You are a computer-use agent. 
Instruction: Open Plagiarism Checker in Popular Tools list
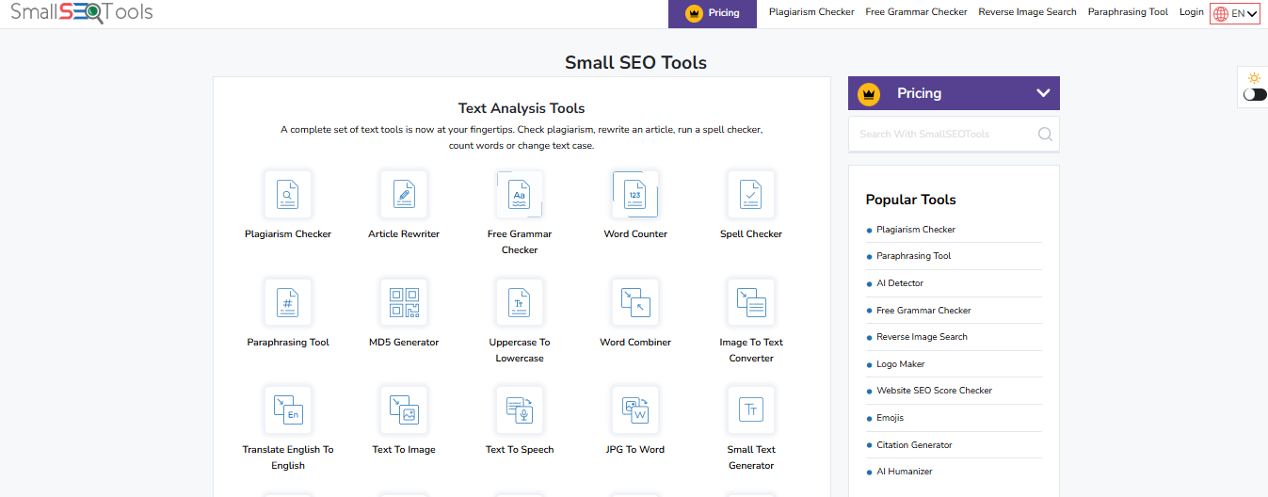916,230
